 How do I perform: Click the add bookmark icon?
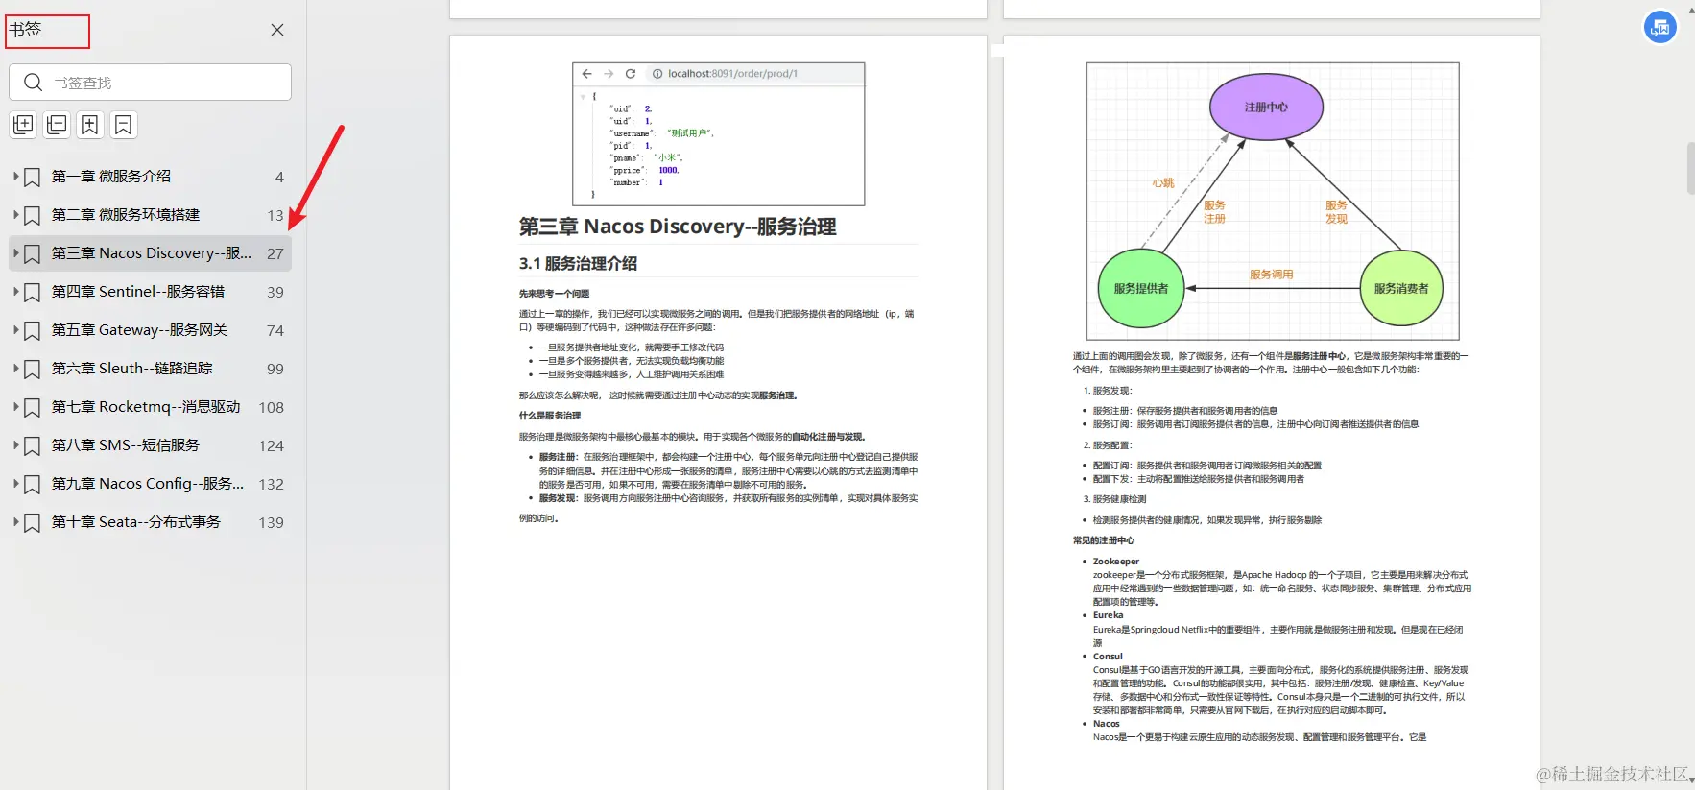point(89,125)
